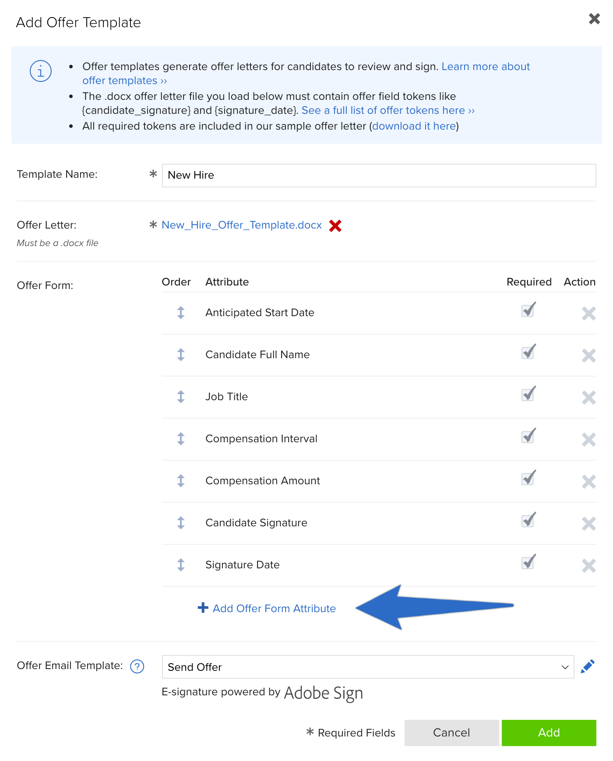Toggle Required for Compensation Amount
Viewport: 613px width, 761px height.
[x=528, y=478]
